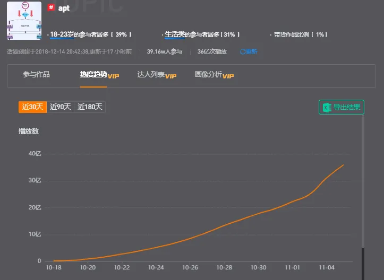Click the red hashtag topic icon

pos(52,8)
